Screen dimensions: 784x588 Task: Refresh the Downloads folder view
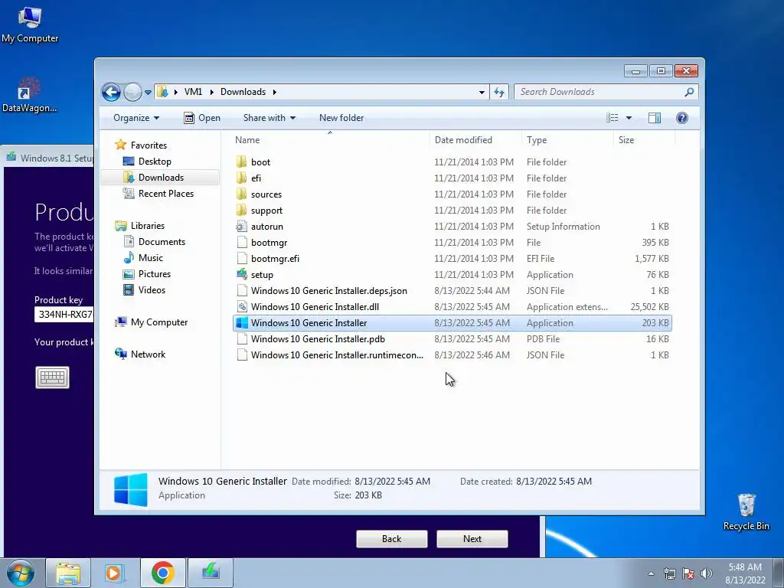point(499,92)
